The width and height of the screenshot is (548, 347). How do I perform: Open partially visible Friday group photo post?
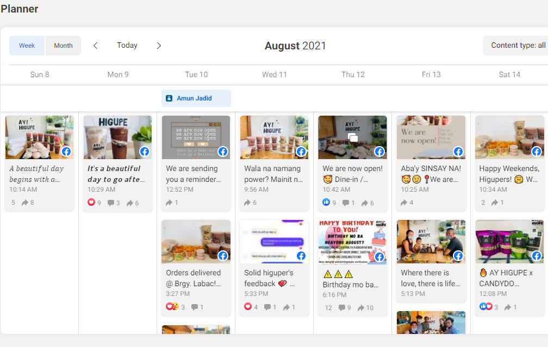431,323
